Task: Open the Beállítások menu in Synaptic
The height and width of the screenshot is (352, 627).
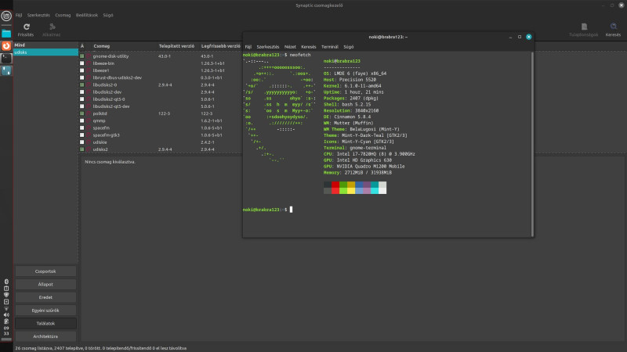Action: point(87,15)
